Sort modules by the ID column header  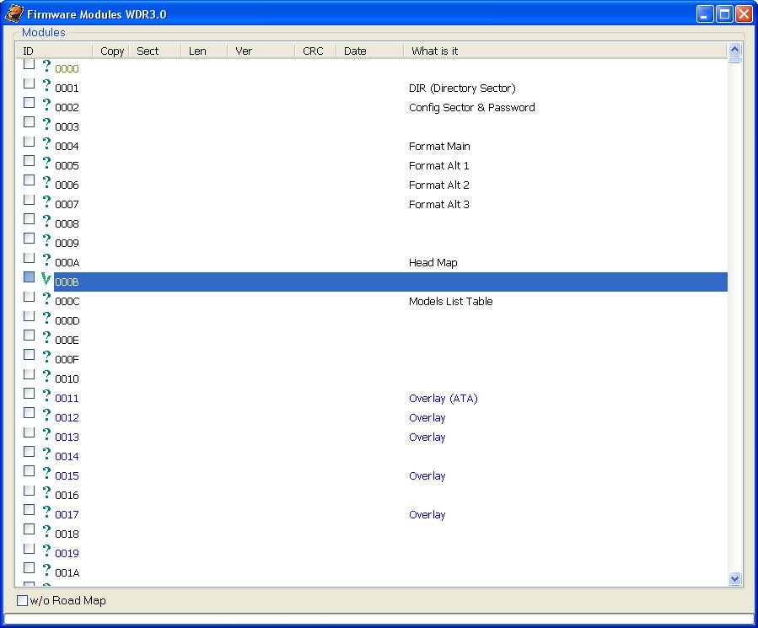54,51
